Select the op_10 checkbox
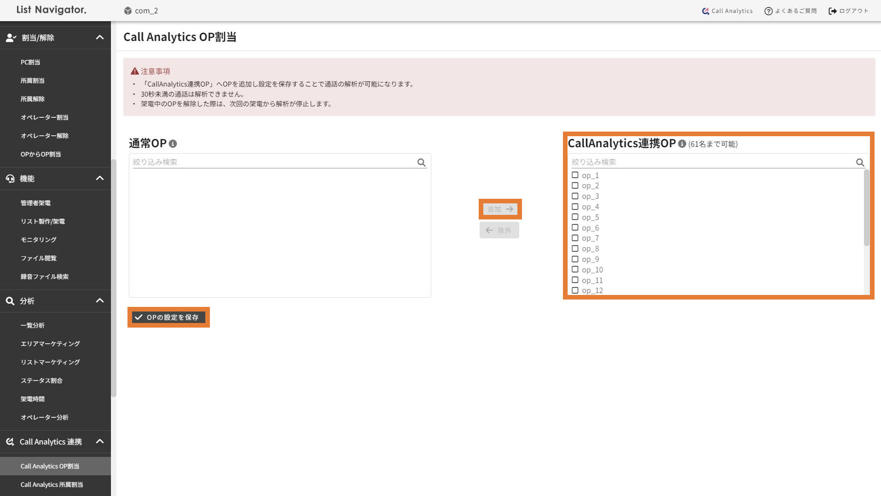 point(575,270)
